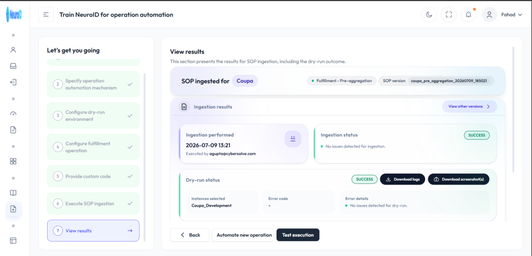
Task: Select step 5 Provide custom code
Action: (x=93, y=176)
